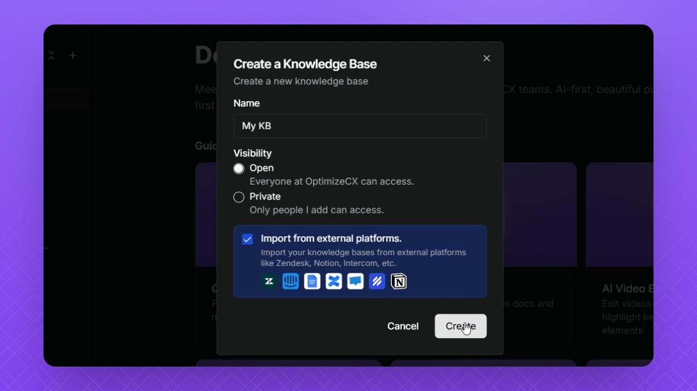Click the "Visibility" section label

[x=252, y=153]
